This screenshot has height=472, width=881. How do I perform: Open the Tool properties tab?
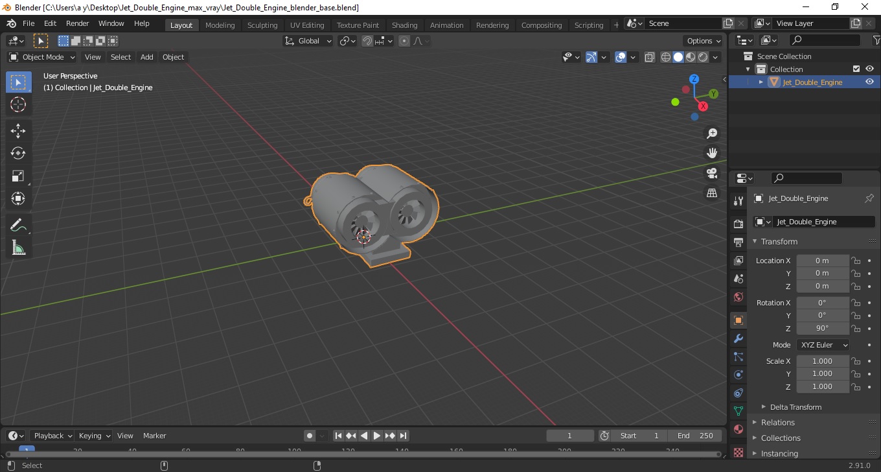pyautogui.click(x=738, y=201)
